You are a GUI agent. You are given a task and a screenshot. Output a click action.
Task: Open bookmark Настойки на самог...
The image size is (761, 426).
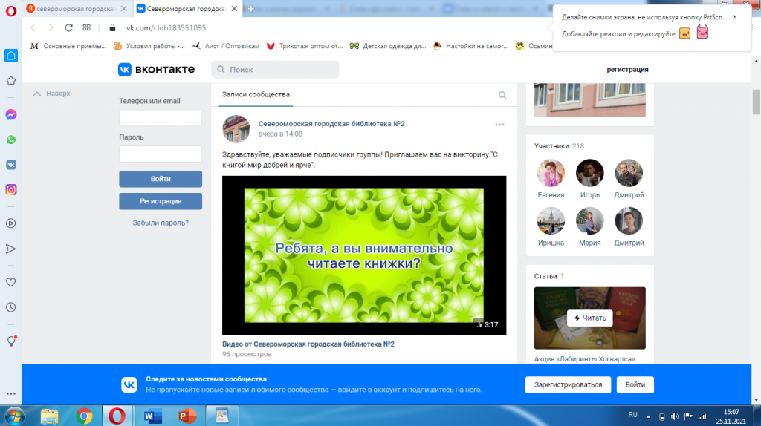coord(470,46)
